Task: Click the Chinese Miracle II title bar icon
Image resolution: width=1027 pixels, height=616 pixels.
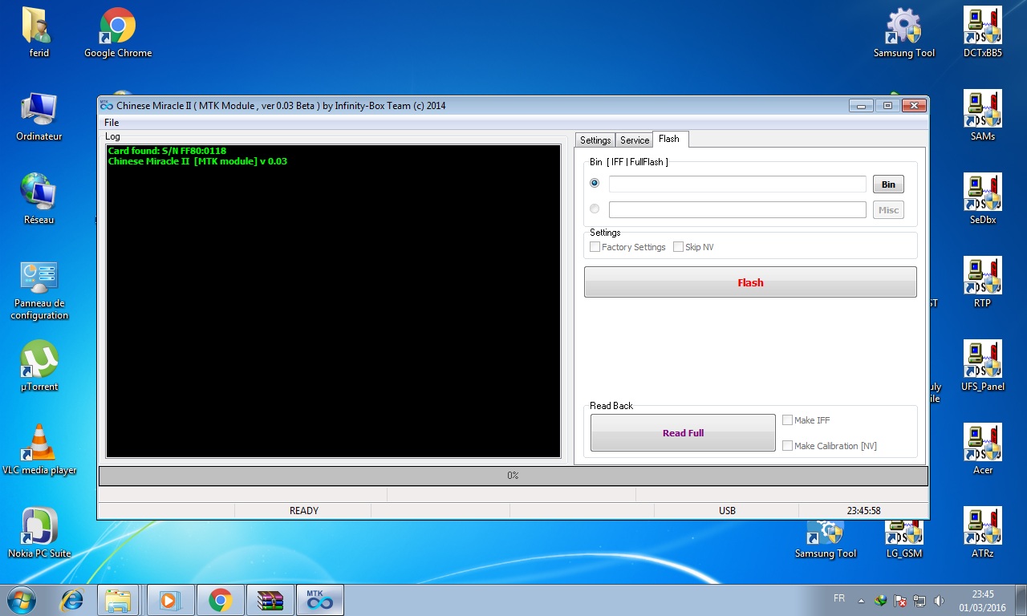Action: point(107,105)
